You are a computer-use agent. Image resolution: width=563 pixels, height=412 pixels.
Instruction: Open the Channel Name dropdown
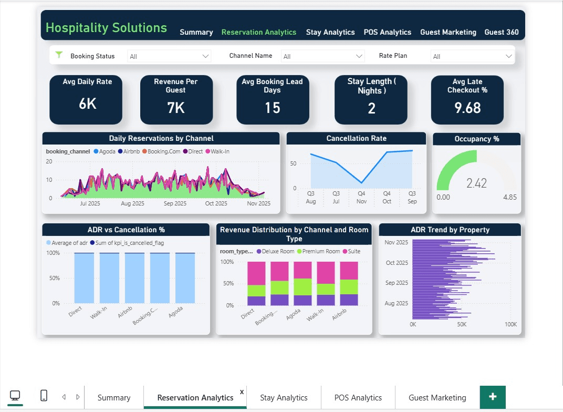(322, 56)
